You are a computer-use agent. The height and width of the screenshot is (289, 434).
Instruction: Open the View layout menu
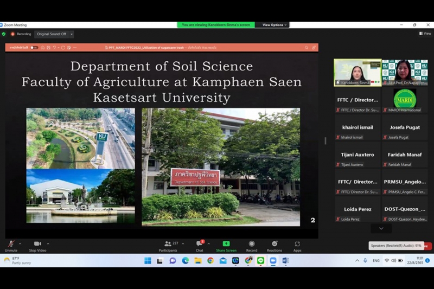[x=425, y=34]
